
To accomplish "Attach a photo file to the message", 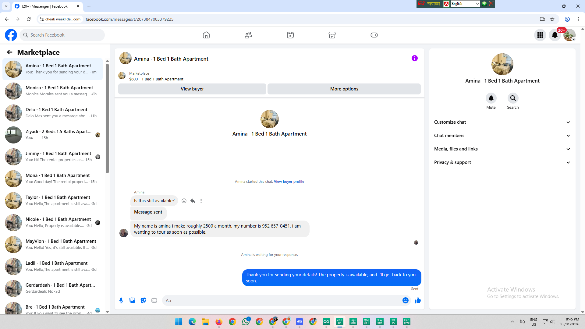I will (132, 300).
